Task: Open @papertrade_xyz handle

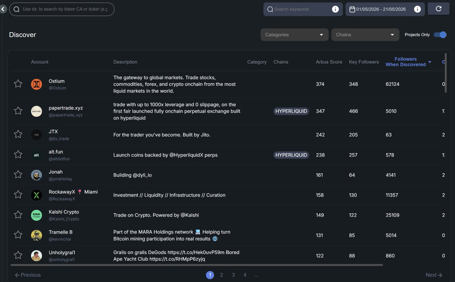Action: point(66,115)
